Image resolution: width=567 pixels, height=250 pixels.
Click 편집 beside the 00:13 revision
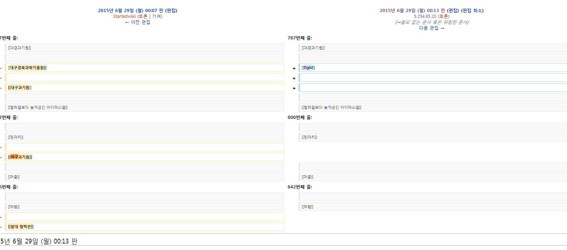[453, 11]
